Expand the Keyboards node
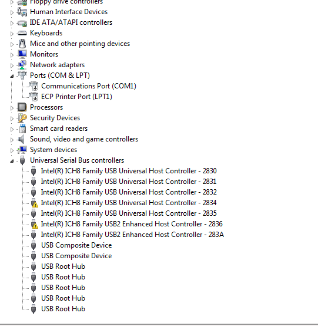Viewport: 318px width, 326px height. (12, 34)
